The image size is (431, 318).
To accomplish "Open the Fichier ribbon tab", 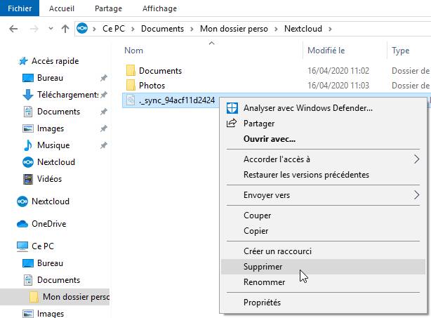I will tap(20, 8).
